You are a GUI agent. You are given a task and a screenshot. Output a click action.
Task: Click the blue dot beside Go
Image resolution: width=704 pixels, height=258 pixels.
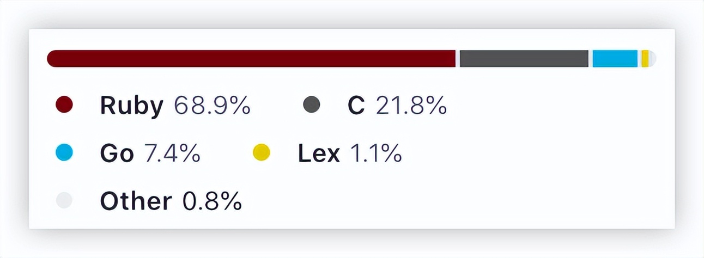(64, 153)
